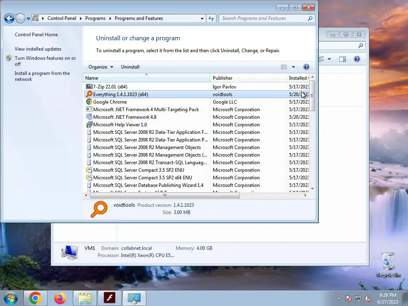Open the Windows Start menu orb
Image resolution: width=408 pixels, height=306 pixels.
11,298
